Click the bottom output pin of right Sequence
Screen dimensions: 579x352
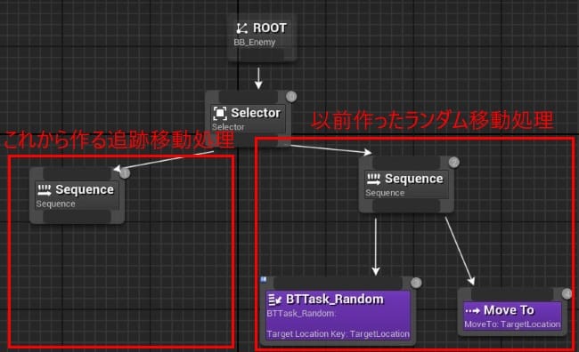pos(406,205)
